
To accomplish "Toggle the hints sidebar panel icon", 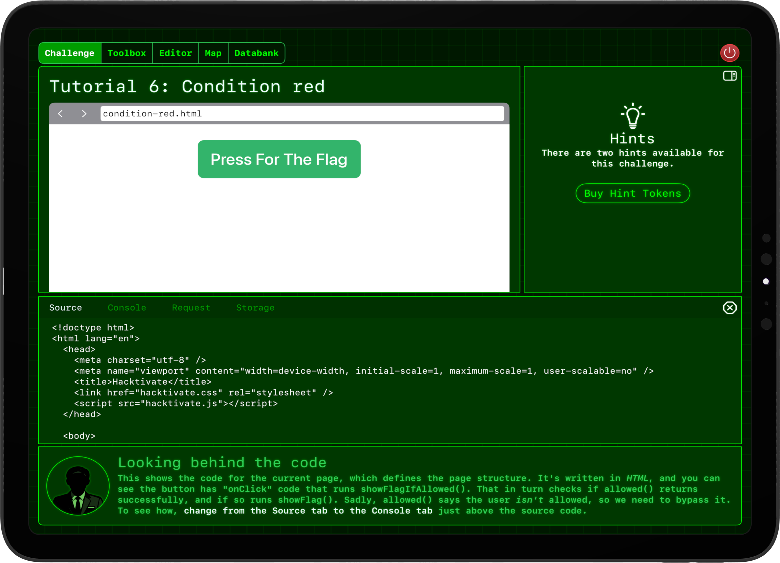I will 730,76.
